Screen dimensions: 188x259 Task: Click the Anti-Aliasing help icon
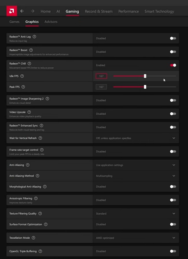[27, 165]
